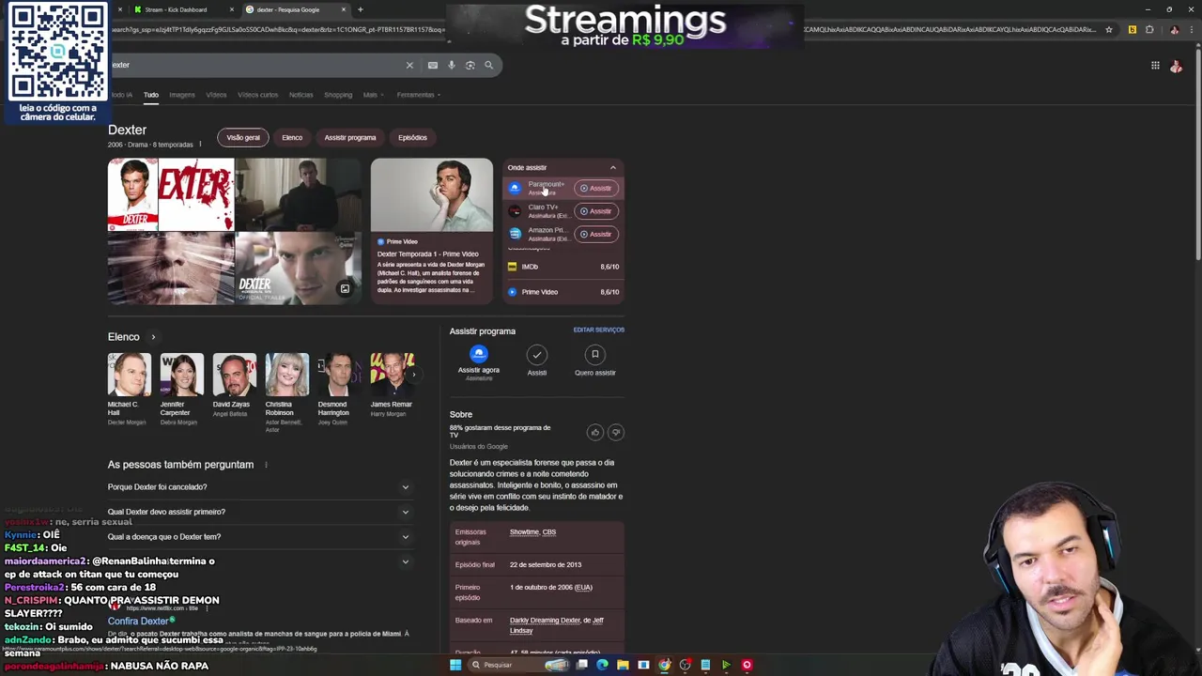The width and height of the screenshot is (1202, 676).
Task: Open the green play app in taskbar
Action: (x=726, y=665)
